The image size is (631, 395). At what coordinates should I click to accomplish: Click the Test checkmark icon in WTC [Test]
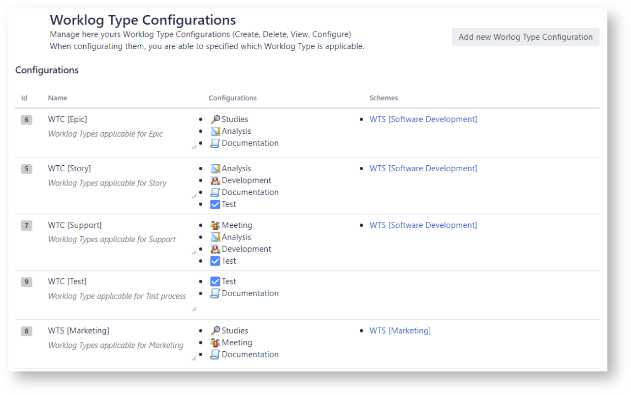click(215, 281)
